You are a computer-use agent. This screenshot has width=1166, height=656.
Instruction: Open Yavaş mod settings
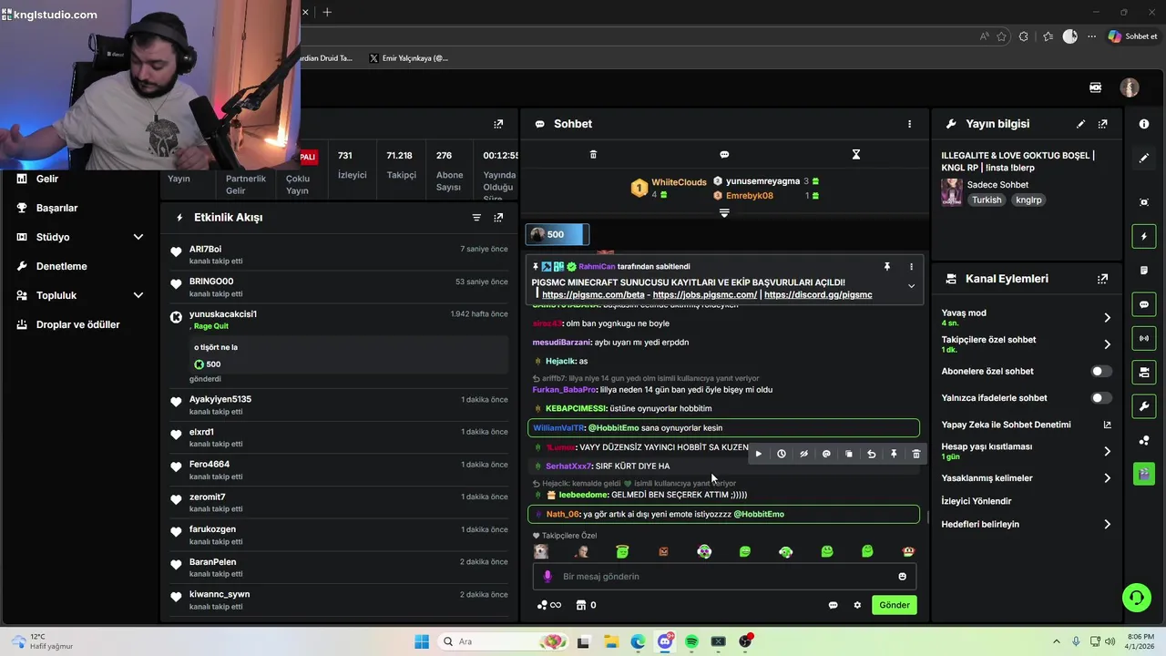[1027, 317]
